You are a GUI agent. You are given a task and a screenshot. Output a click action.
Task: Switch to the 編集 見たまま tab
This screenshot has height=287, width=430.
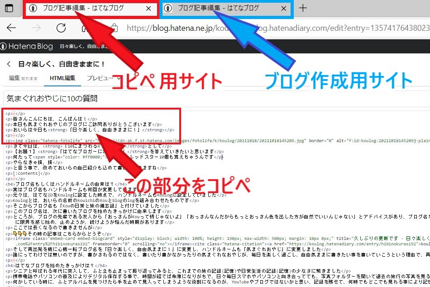click(x=23, y=78)
